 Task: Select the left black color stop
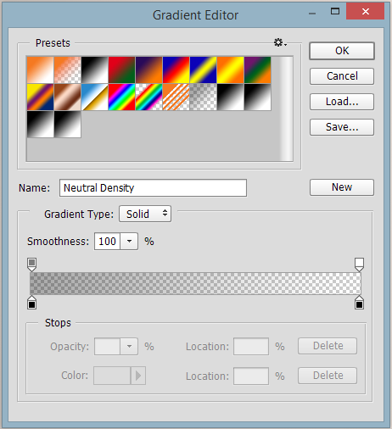tap(31, 303)
